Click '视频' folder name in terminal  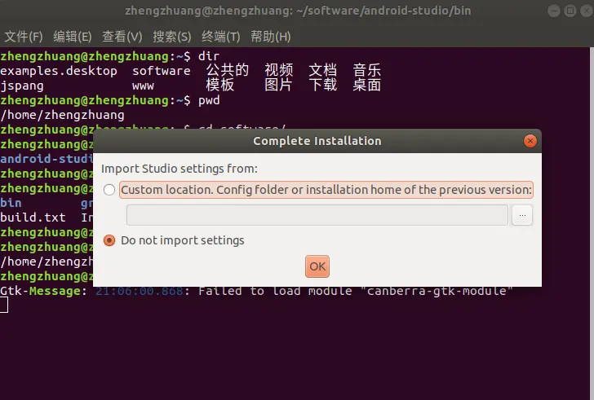coord(279,70)
